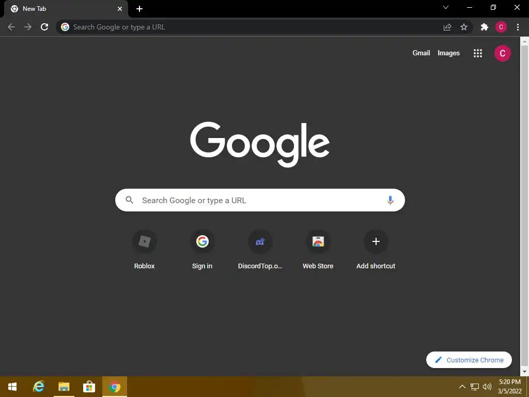Select the New Tab tab
Screen dimensions: 529x397
coord(66,9)
